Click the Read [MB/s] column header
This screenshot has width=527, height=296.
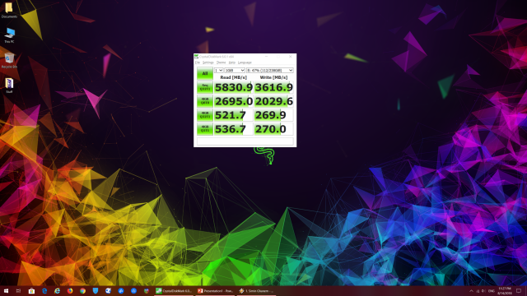pos(233,77)
